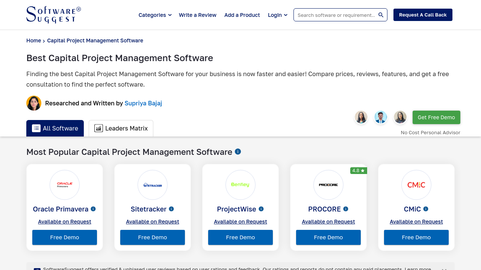
Task: Open author Supriya Bajaj's profile link
Action: (143, 103)
